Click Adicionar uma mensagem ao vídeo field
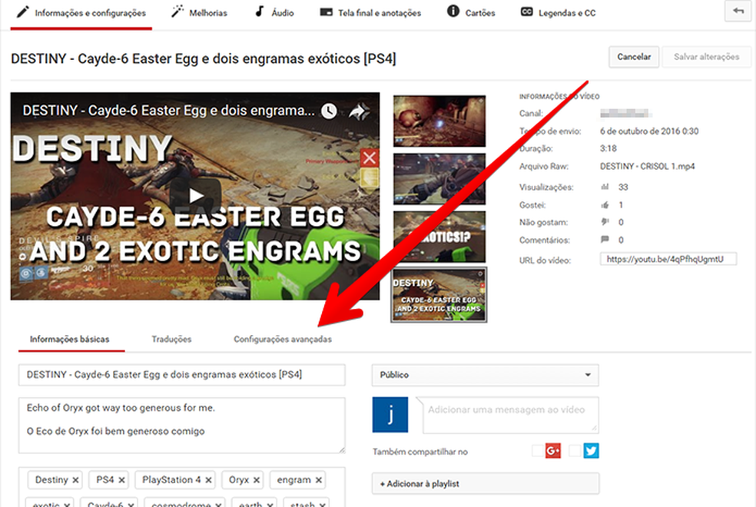This screenshot has width=756, height=507. (511, 415)
